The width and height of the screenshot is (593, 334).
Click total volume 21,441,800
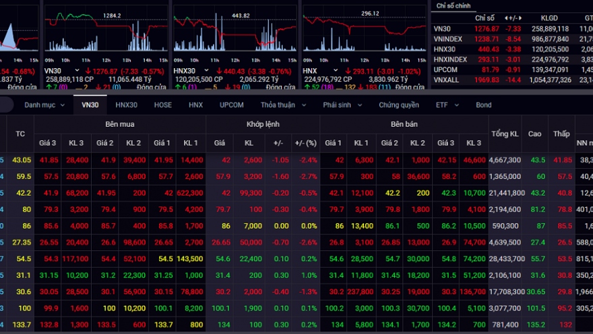tap(507, 193)
